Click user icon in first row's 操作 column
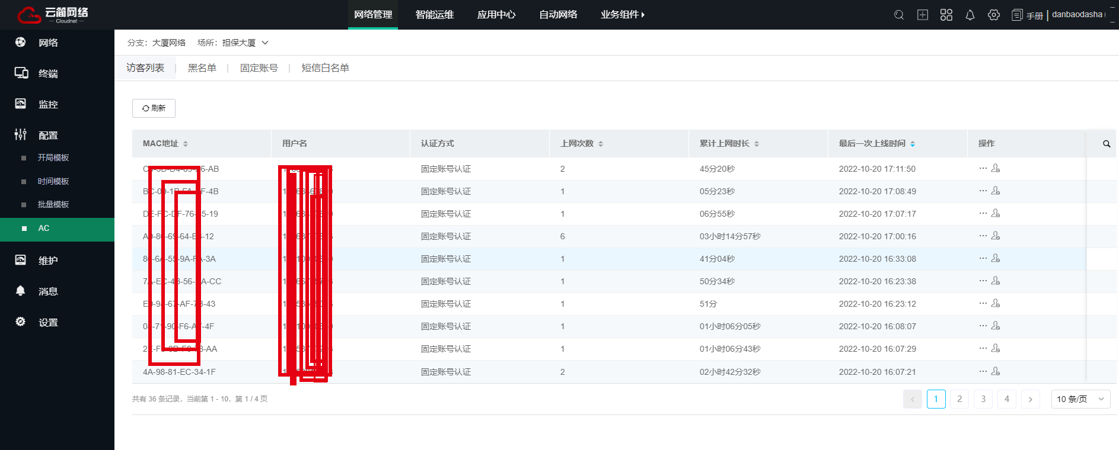This screenshot has width=1119, height=450. tap(996, 169)
